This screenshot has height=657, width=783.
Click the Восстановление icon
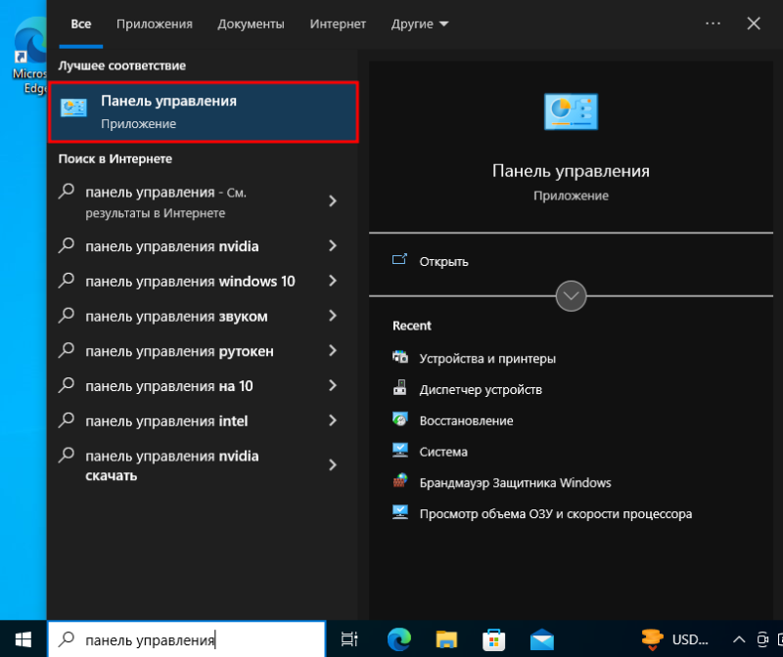tap(400, 419)
